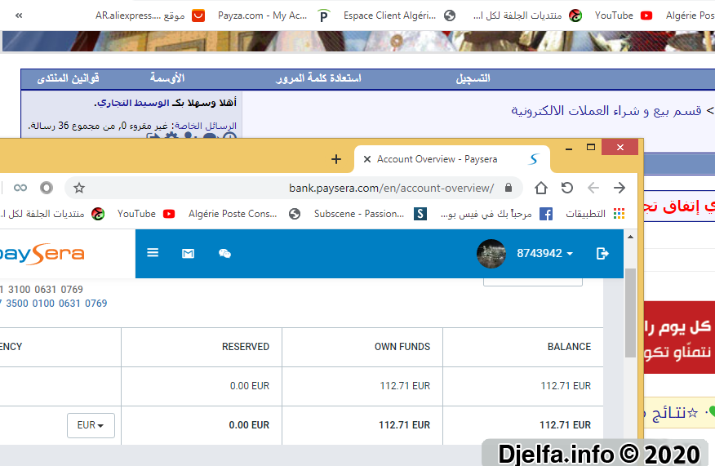The width and height of the screenshot is (715, 466).
Task: Open the قوانين المنتدى forum menu item
Action: [x=68, y=78]
